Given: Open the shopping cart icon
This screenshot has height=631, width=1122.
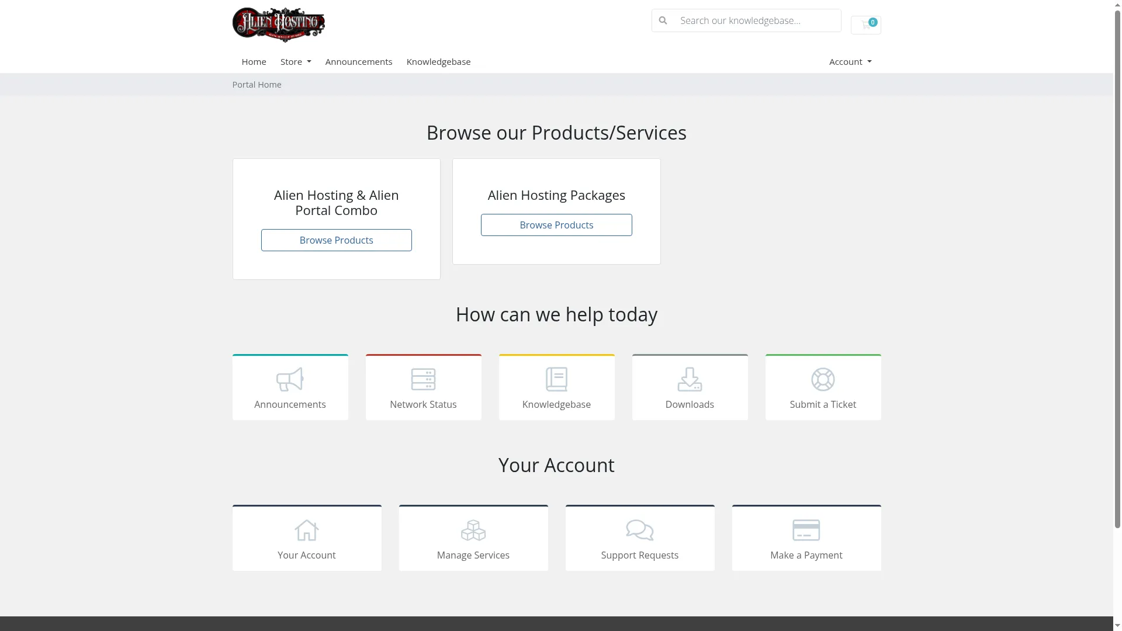Looking at the screenshot, I should [x=865, y=25].
